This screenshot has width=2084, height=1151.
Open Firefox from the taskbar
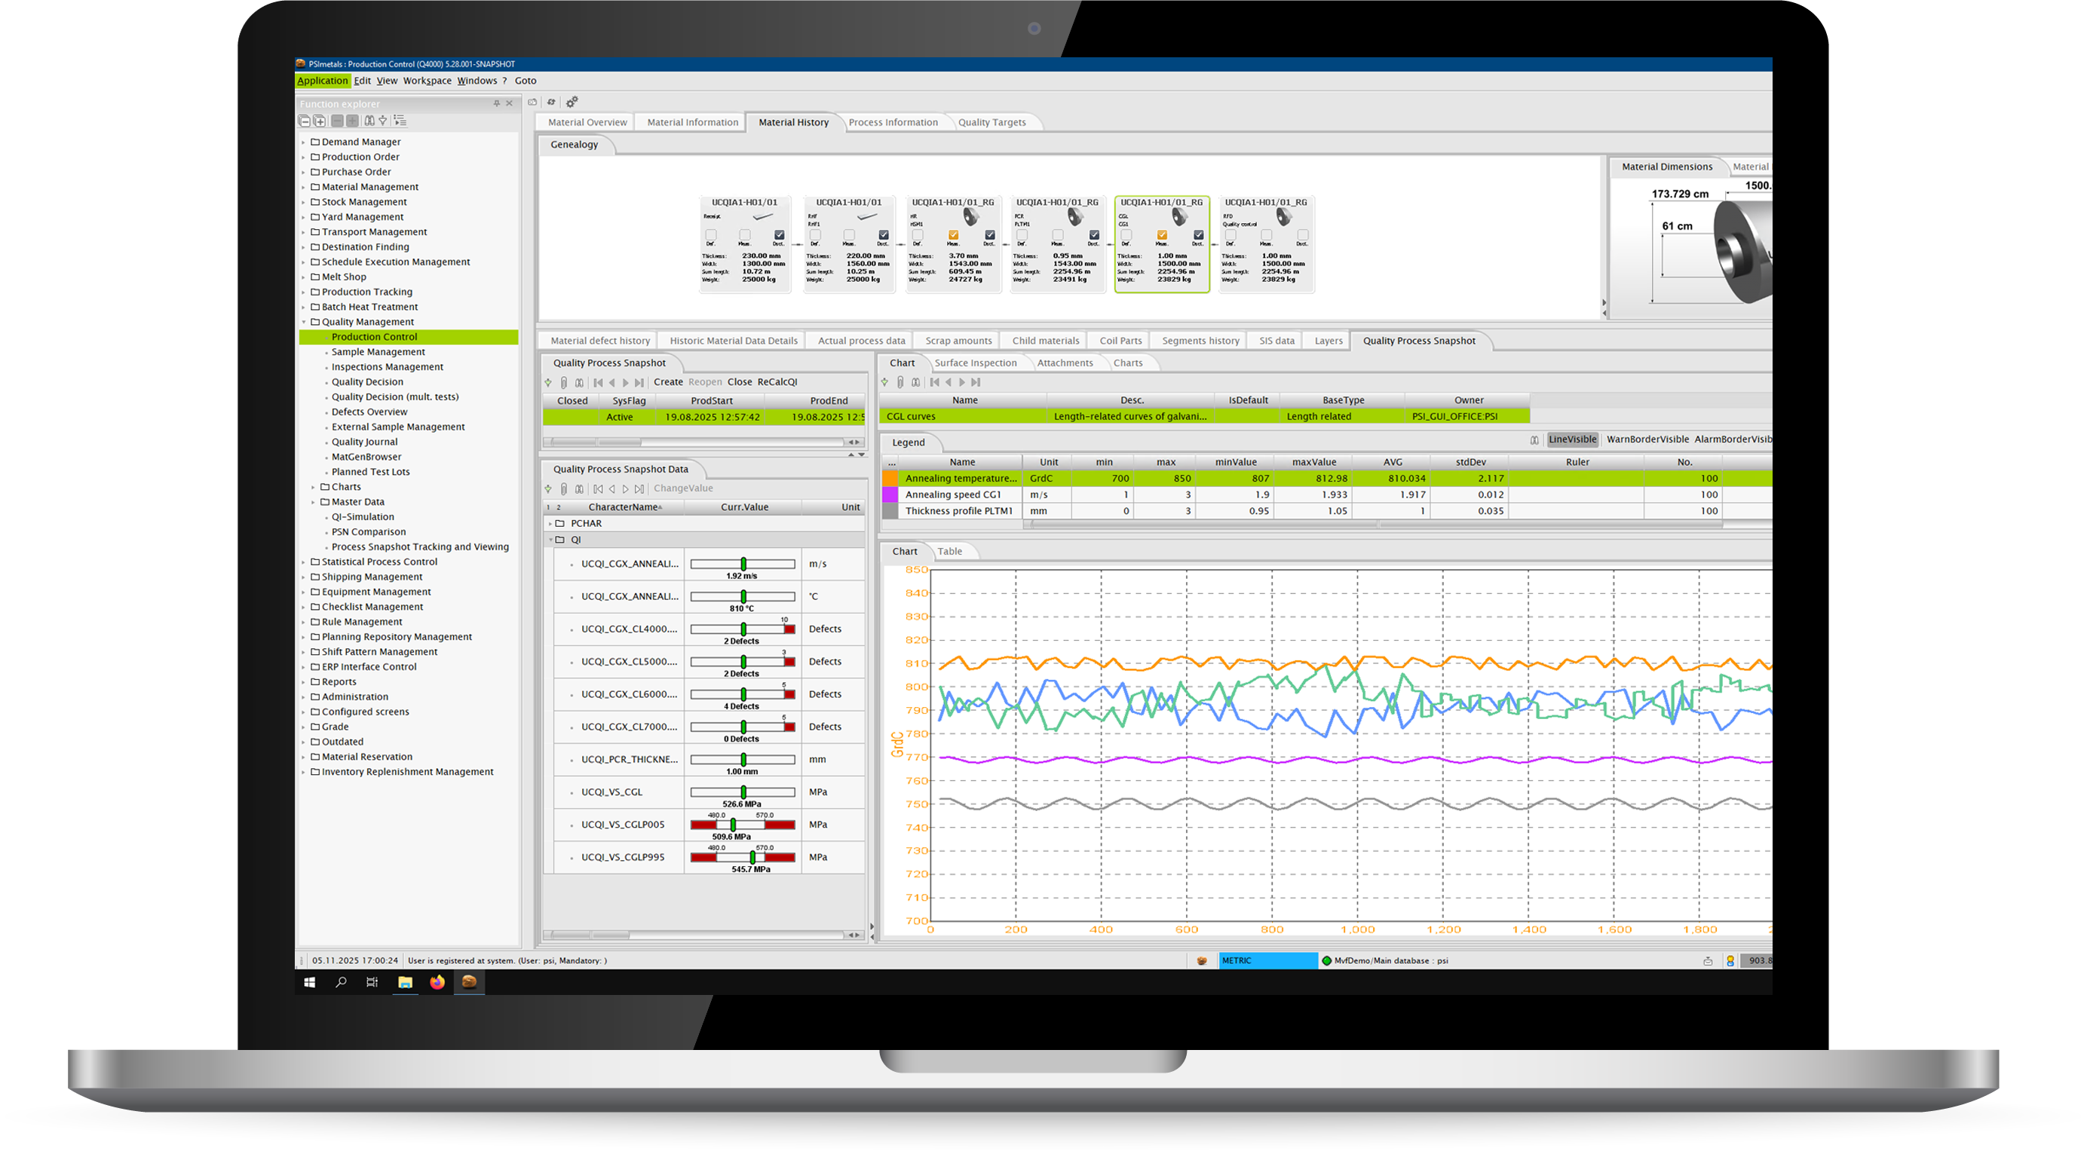[x=437, y=983]
